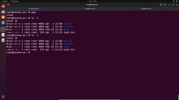Image resolution: width=179 pixels, height=100 pixels.
Task: Open the Trash icon in dock
Action: (3, 40)
